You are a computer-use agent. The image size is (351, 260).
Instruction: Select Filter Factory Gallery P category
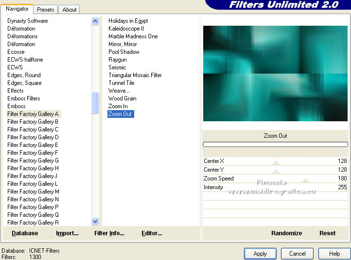(x=33, y=207)
